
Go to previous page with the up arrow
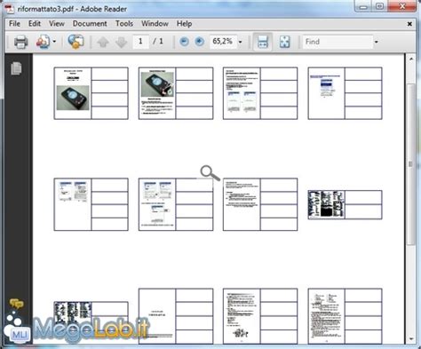coord(103,42)
